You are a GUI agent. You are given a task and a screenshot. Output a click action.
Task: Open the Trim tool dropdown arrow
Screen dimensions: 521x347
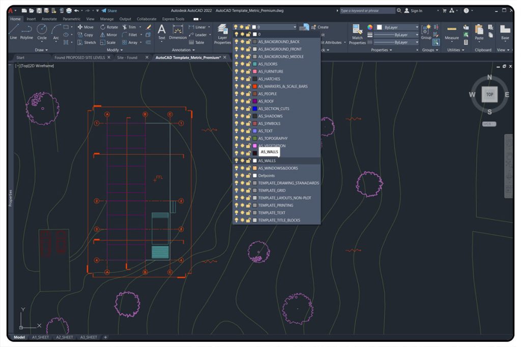(140, 27)
